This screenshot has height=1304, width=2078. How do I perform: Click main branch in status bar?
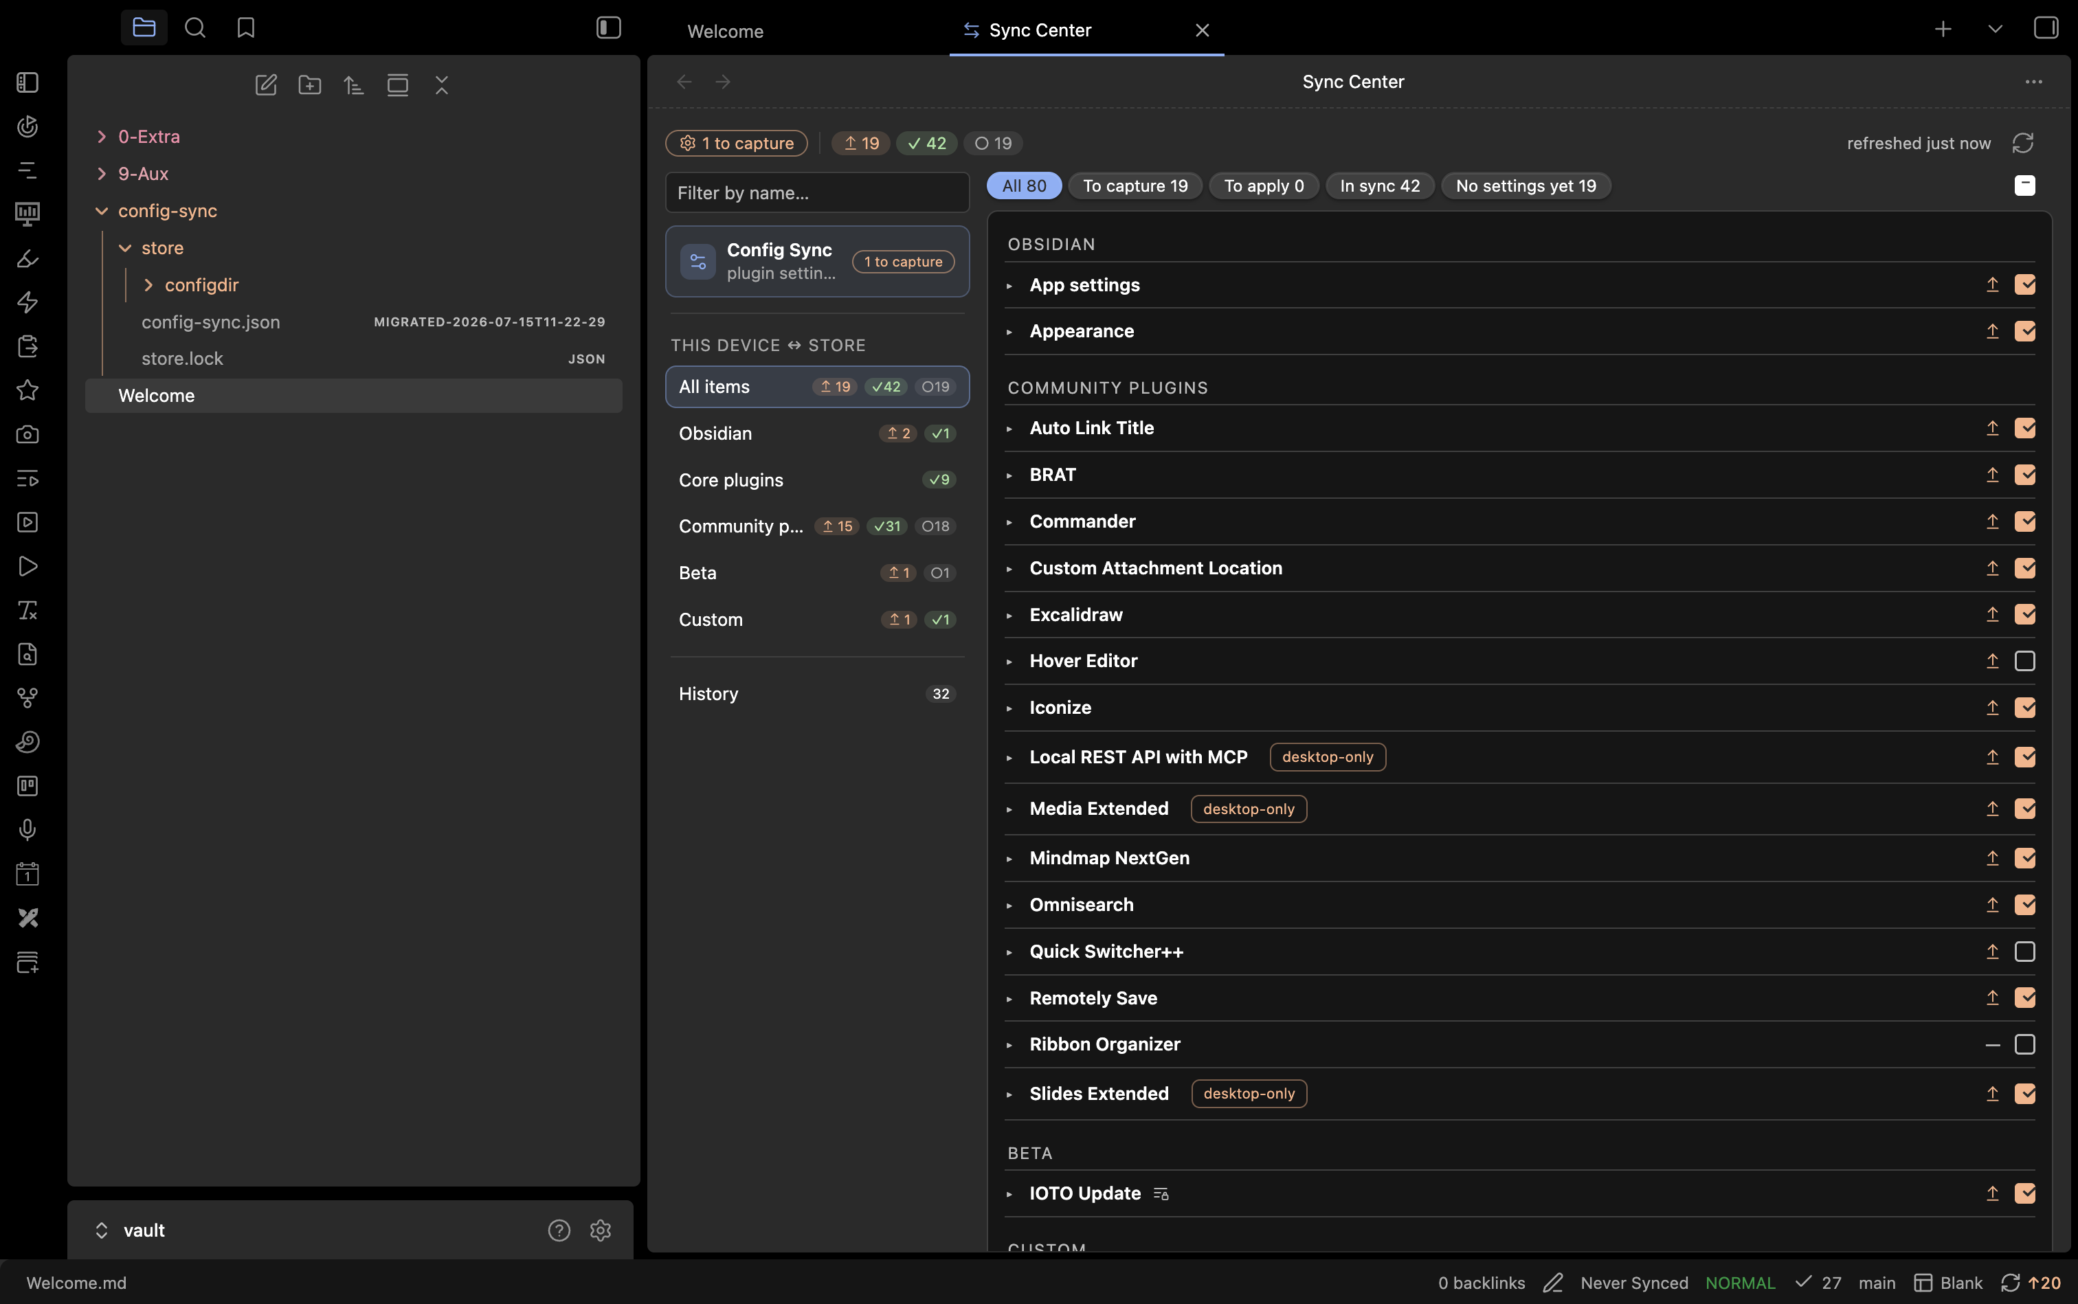point(1877,1283)
